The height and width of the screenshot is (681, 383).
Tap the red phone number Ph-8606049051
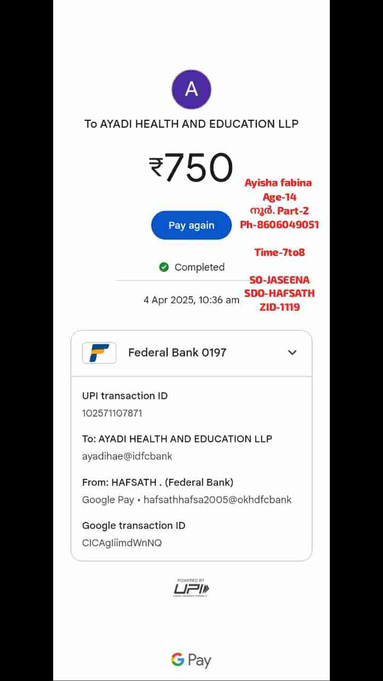click(x=279, y=225)
